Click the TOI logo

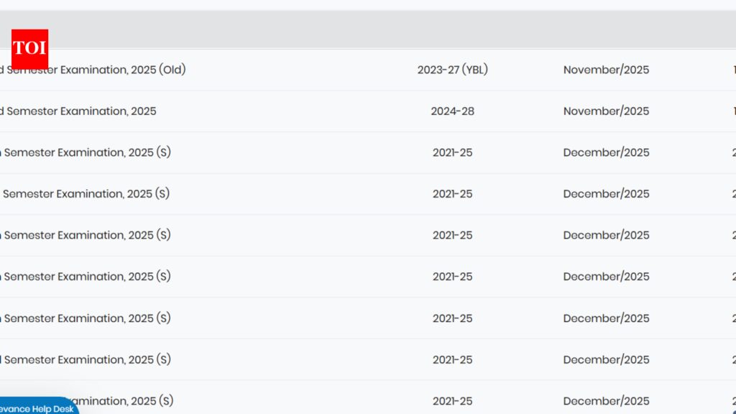point(29,49)
